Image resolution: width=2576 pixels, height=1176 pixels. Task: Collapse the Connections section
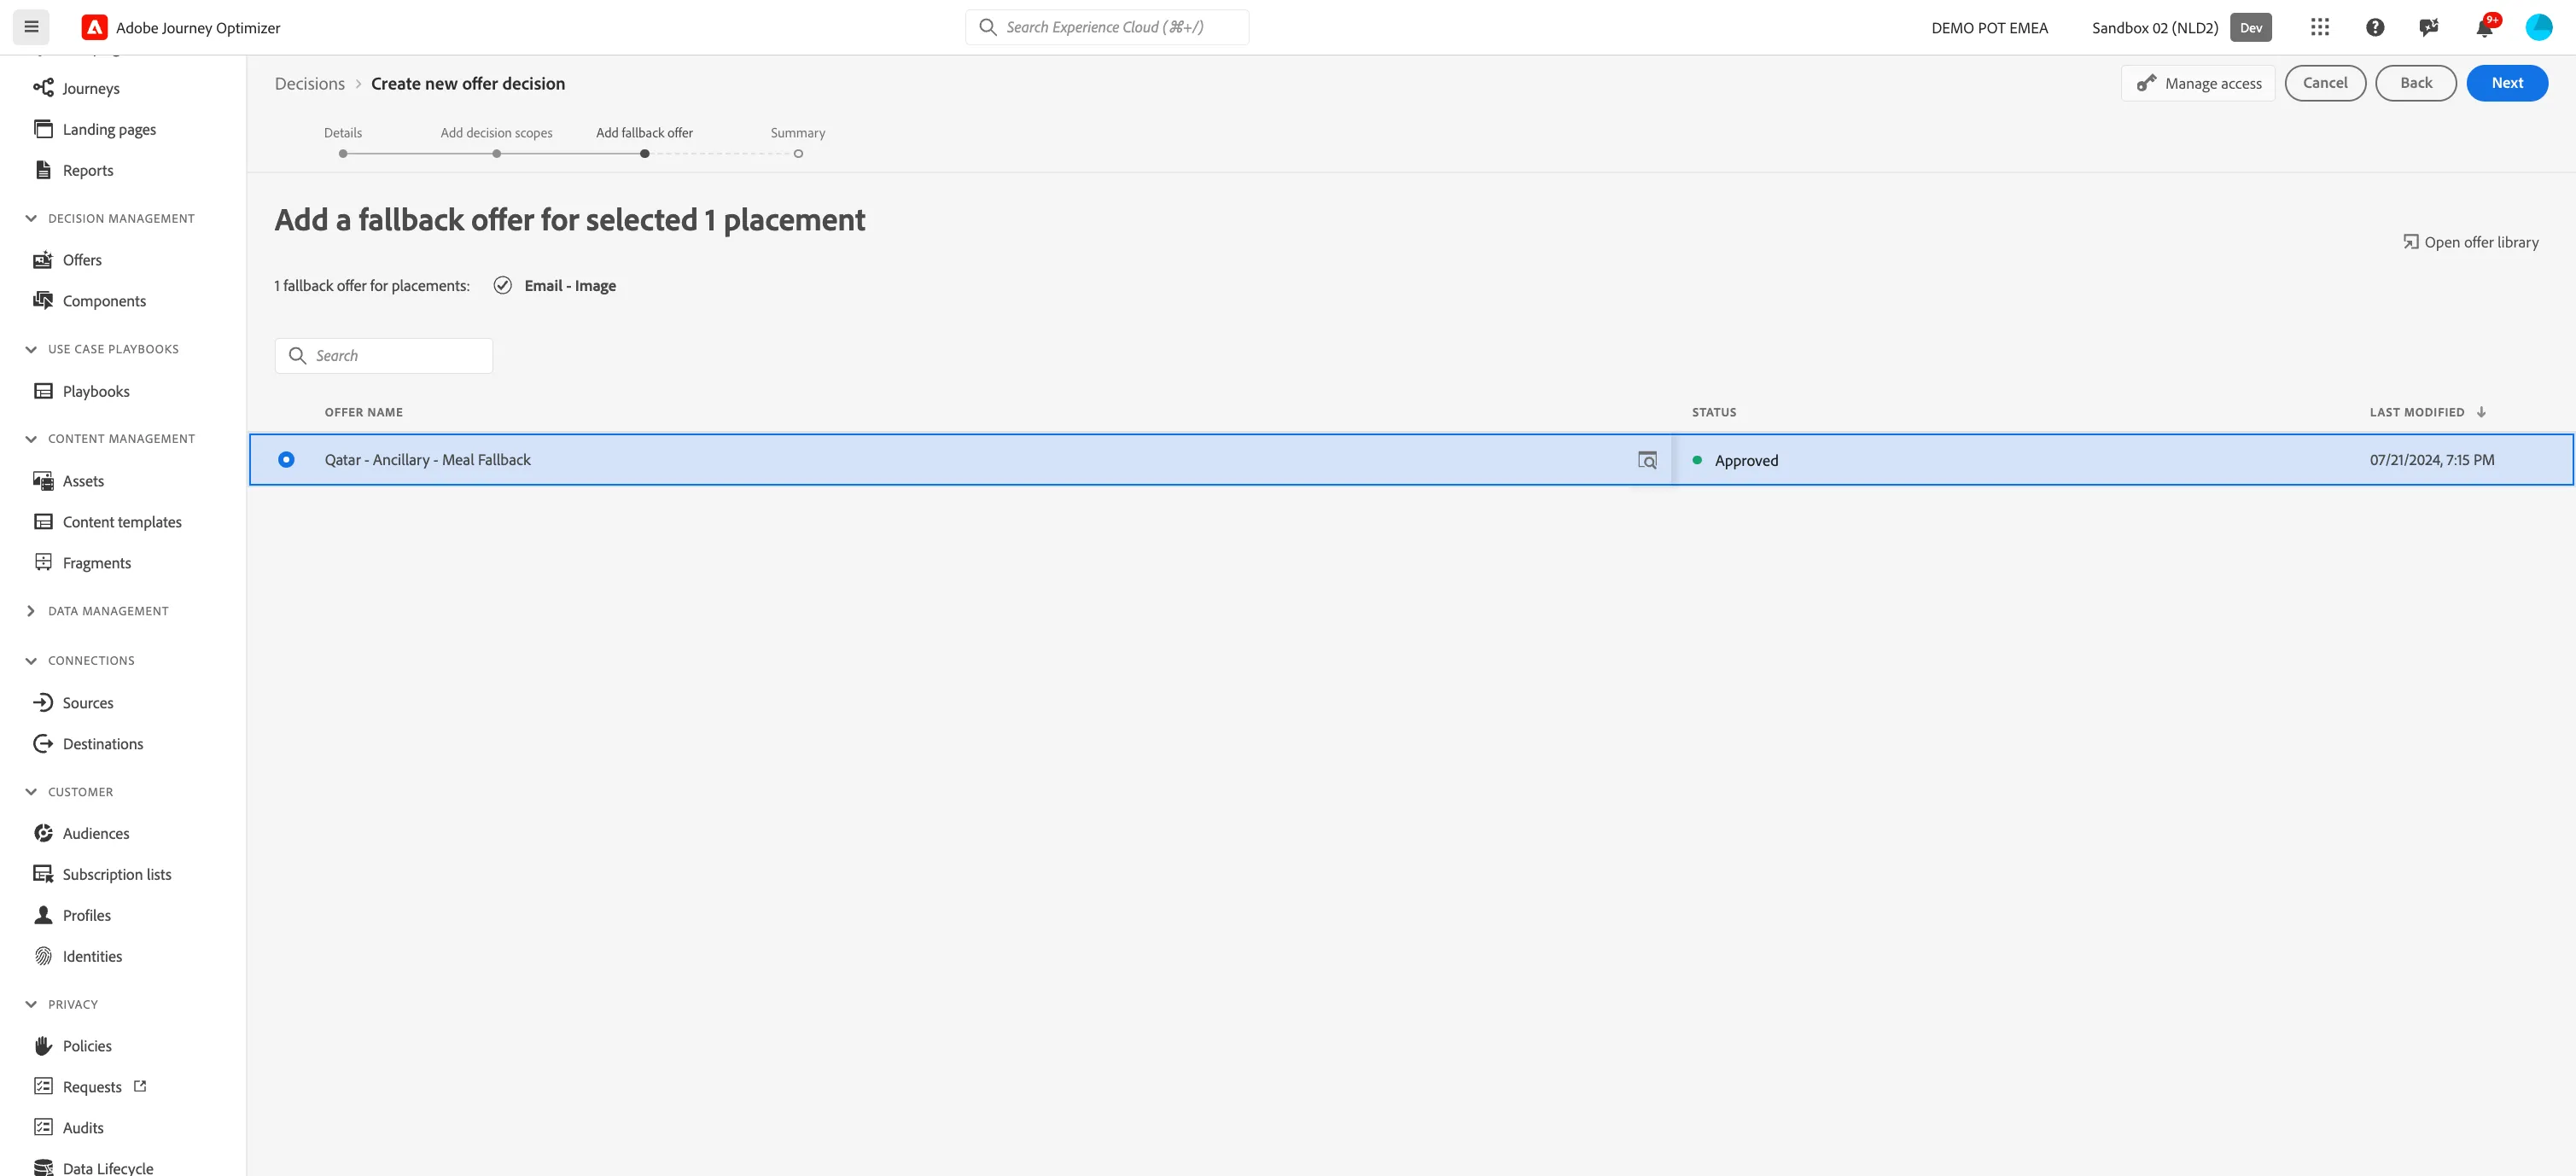[31, 661]
